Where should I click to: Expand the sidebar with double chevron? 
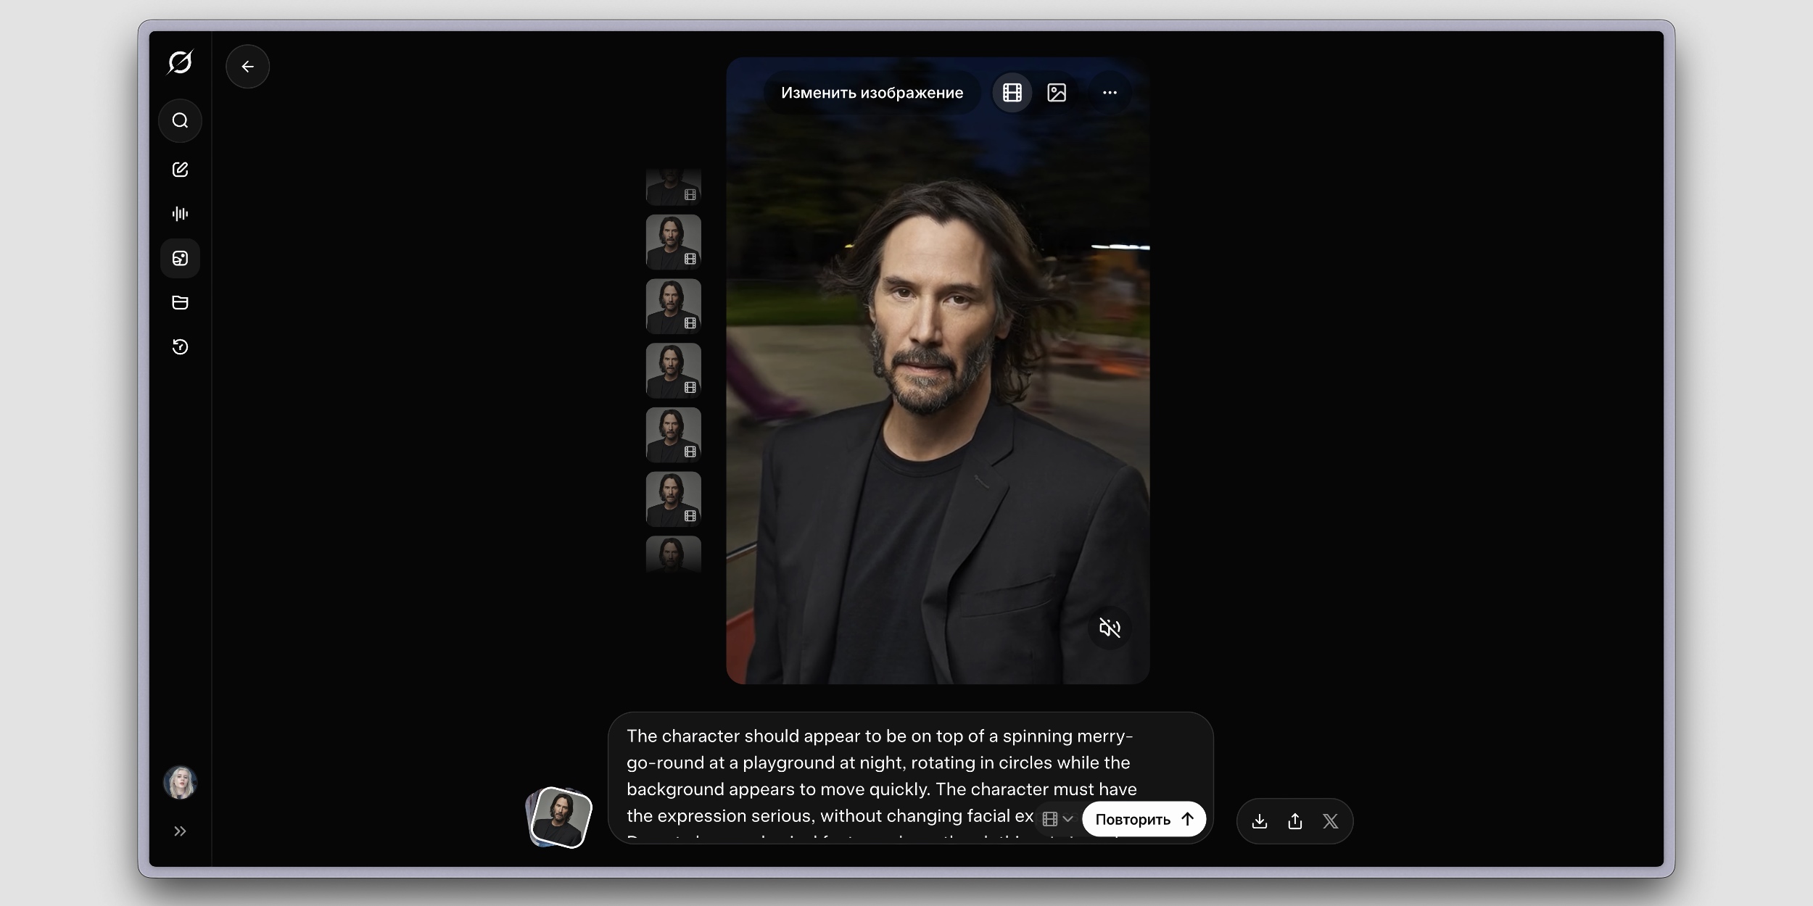(x=180, y=831)
